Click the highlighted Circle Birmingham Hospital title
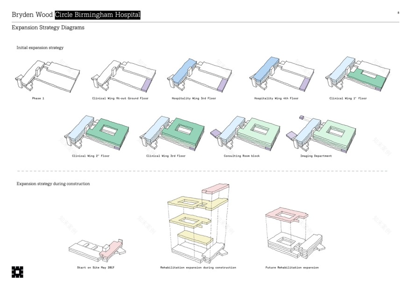 click(x=97, y=15)
